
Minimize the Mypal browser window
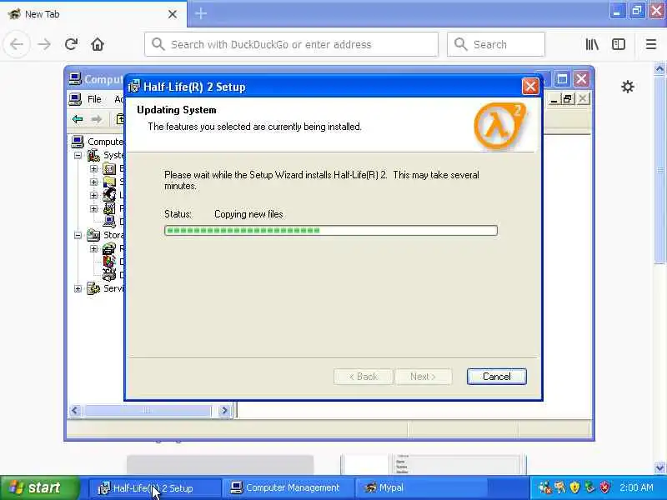tap(616, 11)
